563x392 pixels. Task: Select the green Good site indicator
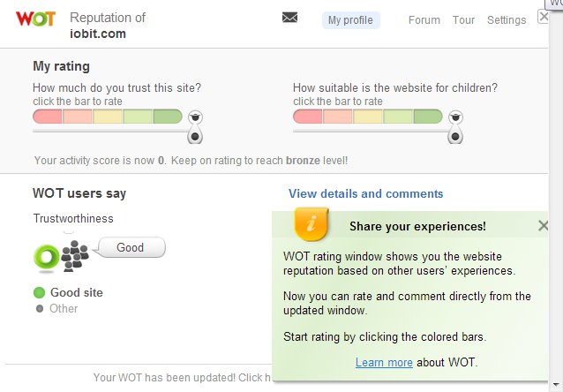tap(39, 292)
